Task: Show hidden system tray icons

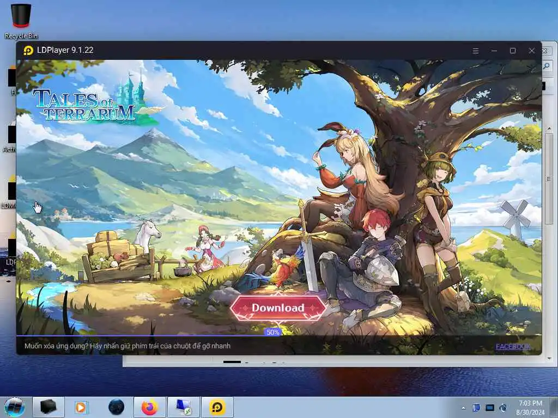Action: 463,408
